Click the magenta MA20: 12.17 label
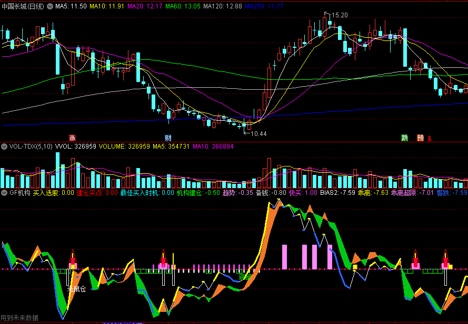 click(x=145, y=6)
